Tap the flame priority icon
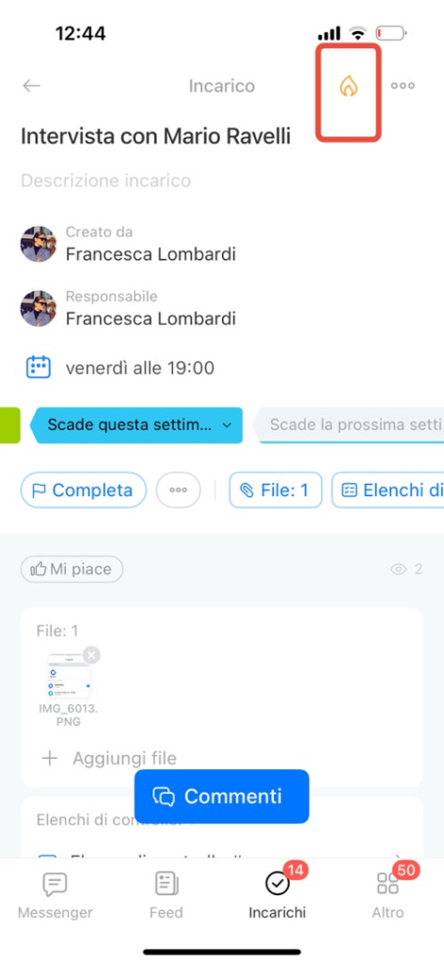 (x=348, y=86)
